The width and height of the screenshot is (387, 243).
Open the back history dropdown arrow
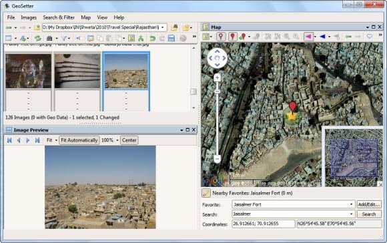(x=15, y=27)
